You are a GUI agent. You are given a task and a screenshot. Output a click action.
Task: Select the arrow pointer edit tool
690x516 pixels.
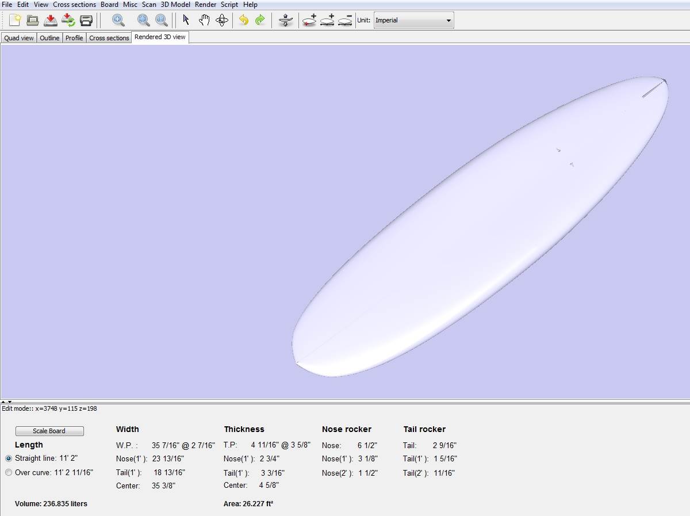186,21
